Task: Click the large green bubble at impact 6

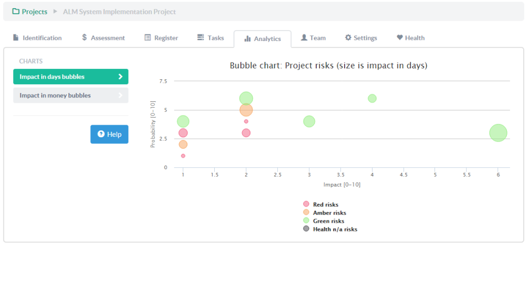Action: coord(498,133)
